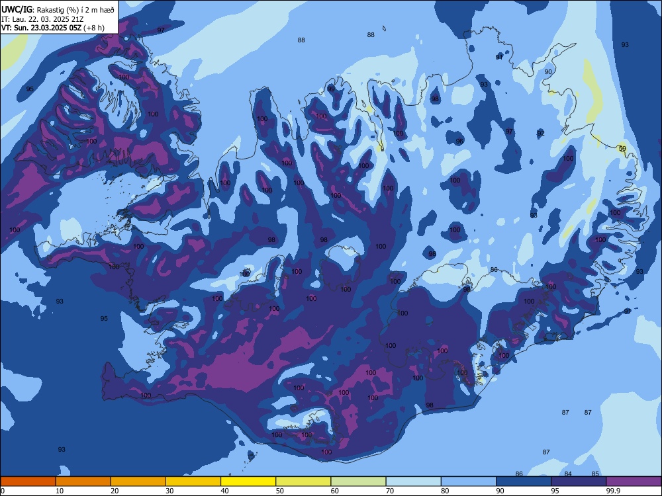Click the '60' legend scale label
The width and height of the screenshot is (662, 496).
(x=335, y=491)
